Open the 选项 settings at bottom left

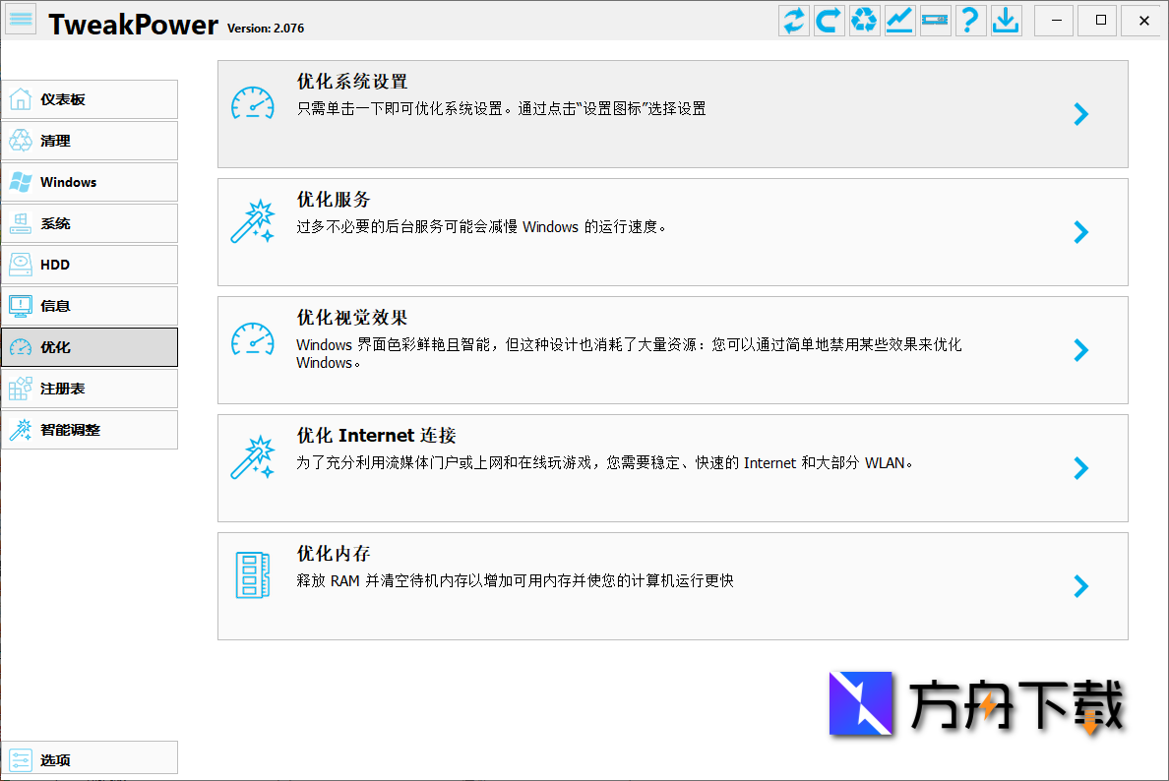(x=89, y=757)
